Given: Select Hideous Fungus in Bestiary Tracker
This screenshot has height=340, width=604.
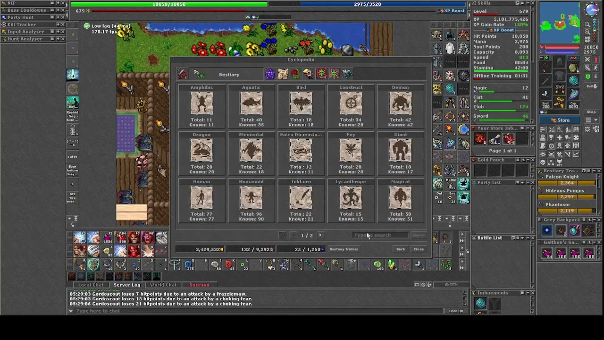Looking at the screenshot, I should (568, 194).
